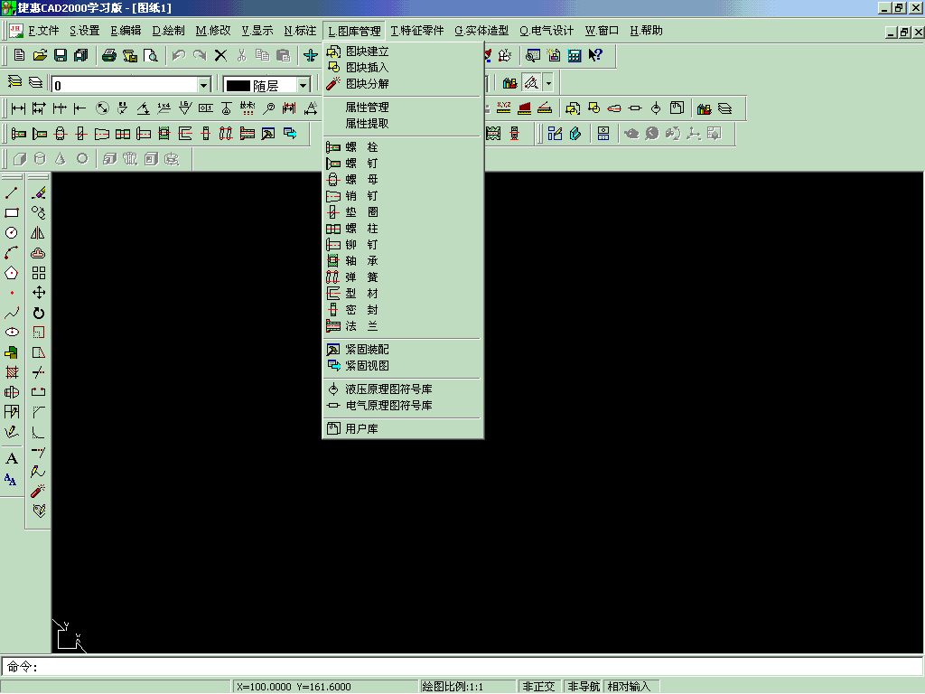Choose the Circle drawing tool

(x=12, y=232)
